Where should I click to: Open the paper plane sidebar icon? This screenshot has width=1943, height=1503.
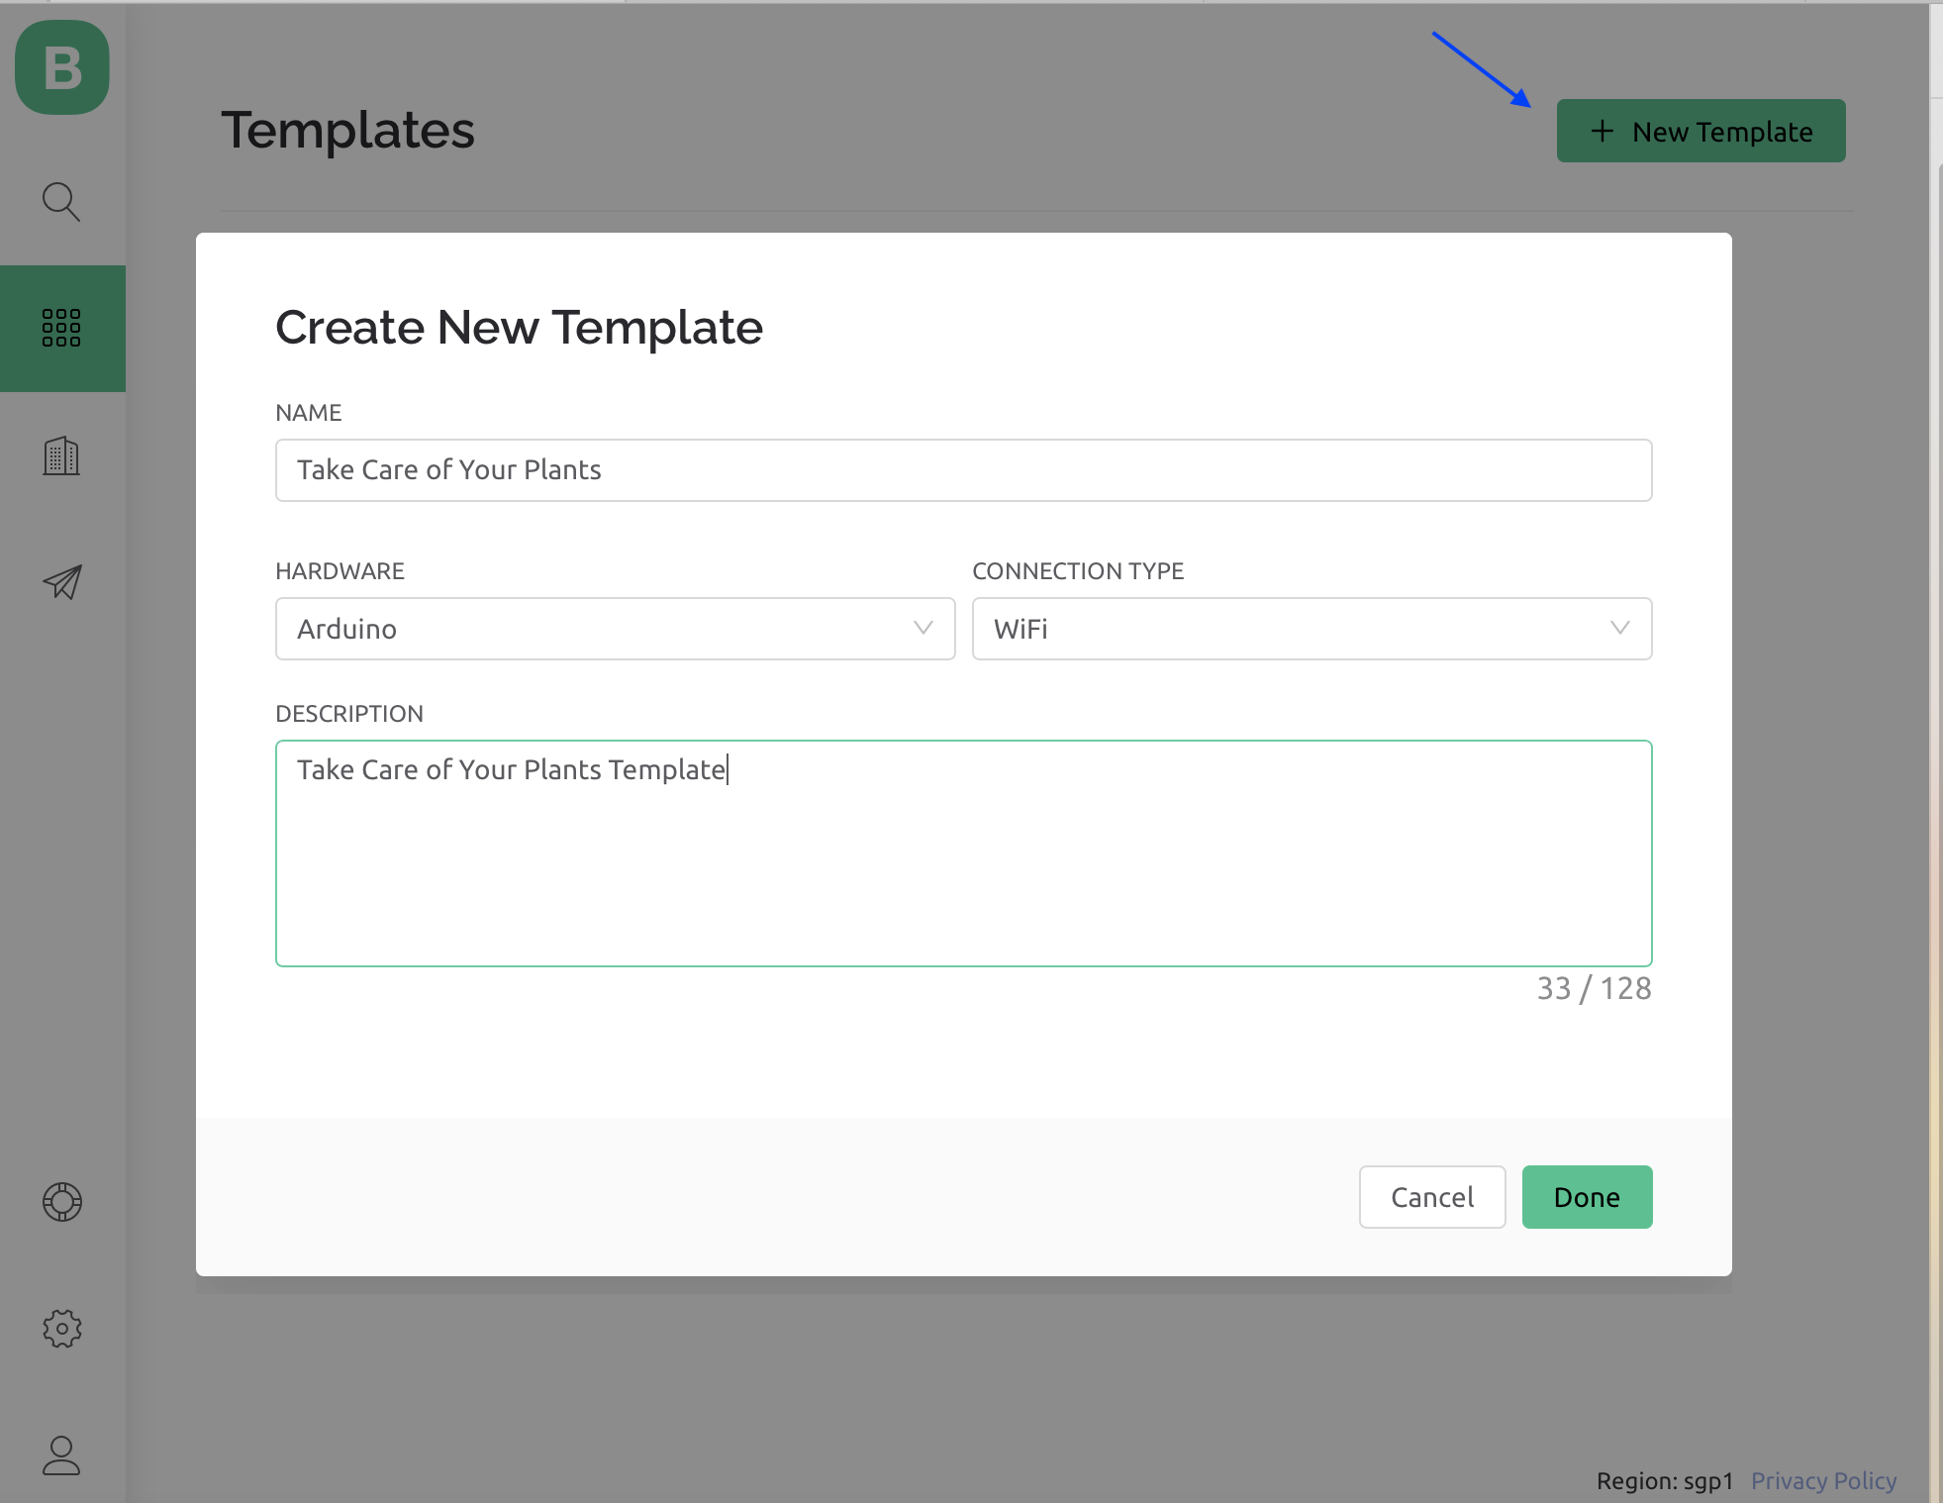(x=61, y=582)
